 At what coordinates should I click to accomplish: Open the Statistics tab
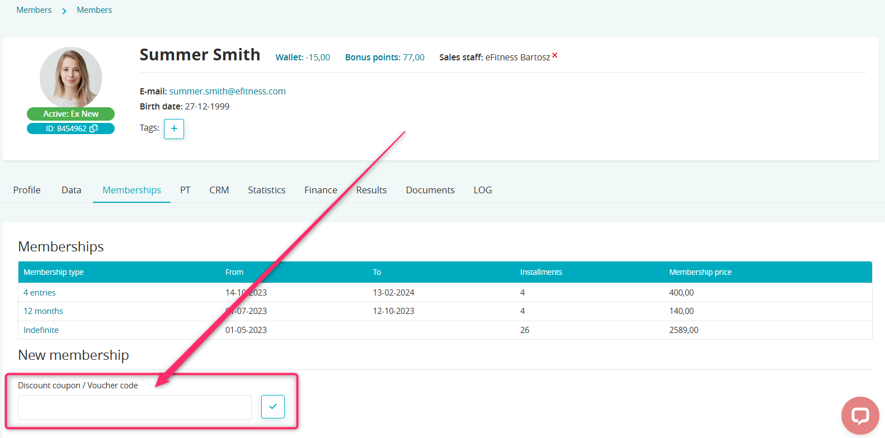pyautogui.click(x=266, y=190)
